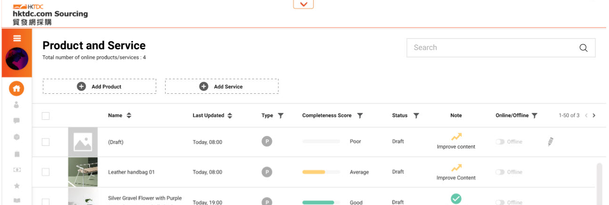Open the hamburger menu in orange sidebar
Viewport: 609px width, 205px height.
pyautogui.click(x=17, y=38)
